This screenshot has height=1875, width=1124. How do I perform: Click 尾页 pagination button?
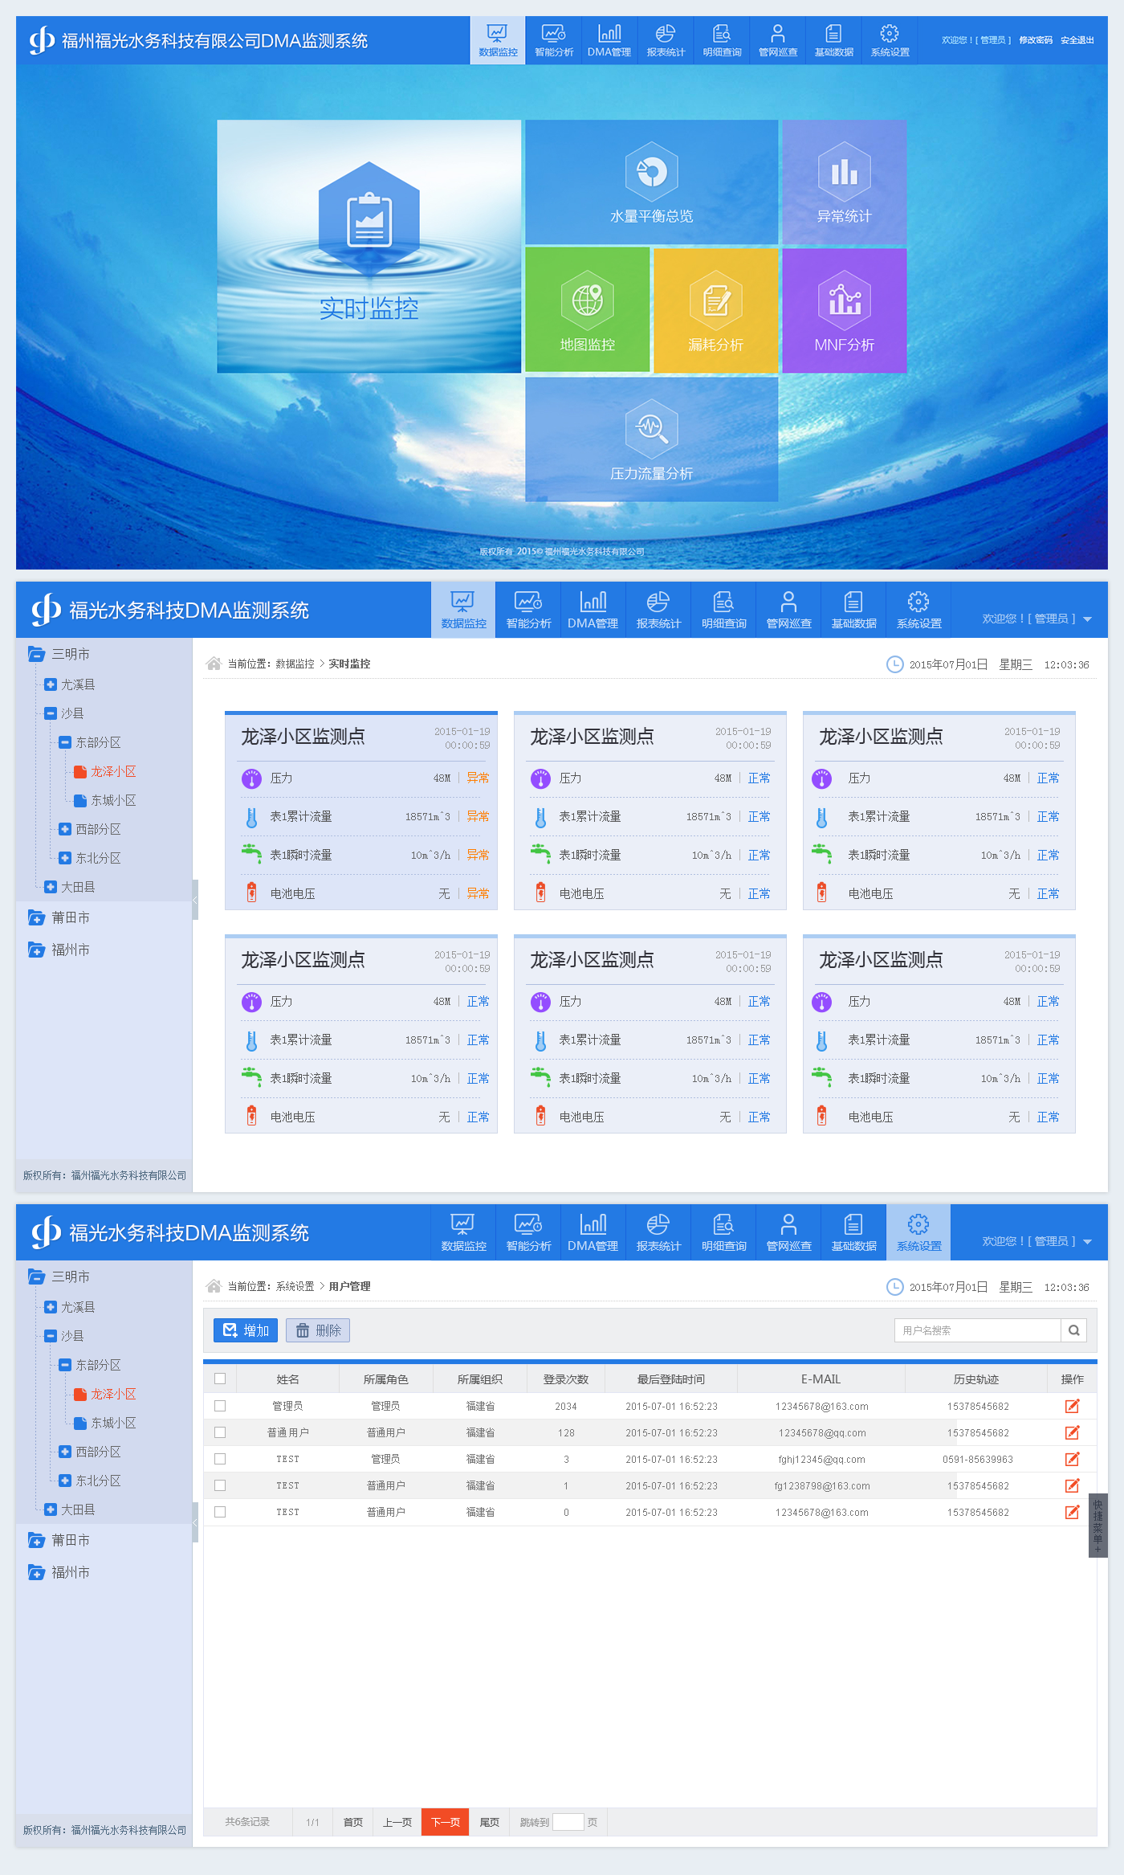tap(490, 1822)
